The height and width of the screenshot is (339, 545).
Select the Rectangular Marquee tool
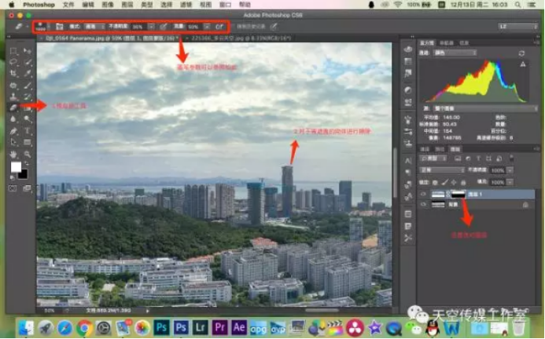(x=13, y=52)
